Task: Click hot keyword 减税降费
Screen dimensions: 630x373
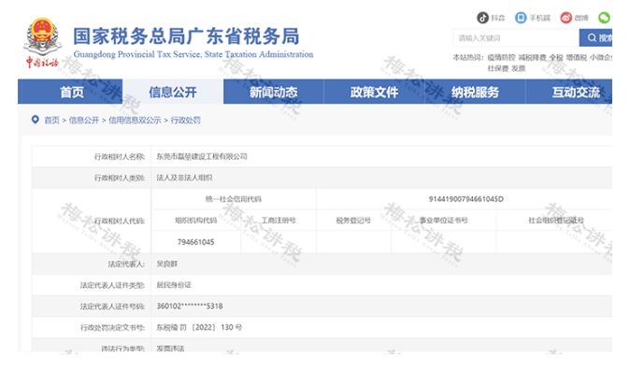Action: coord(532,57)
